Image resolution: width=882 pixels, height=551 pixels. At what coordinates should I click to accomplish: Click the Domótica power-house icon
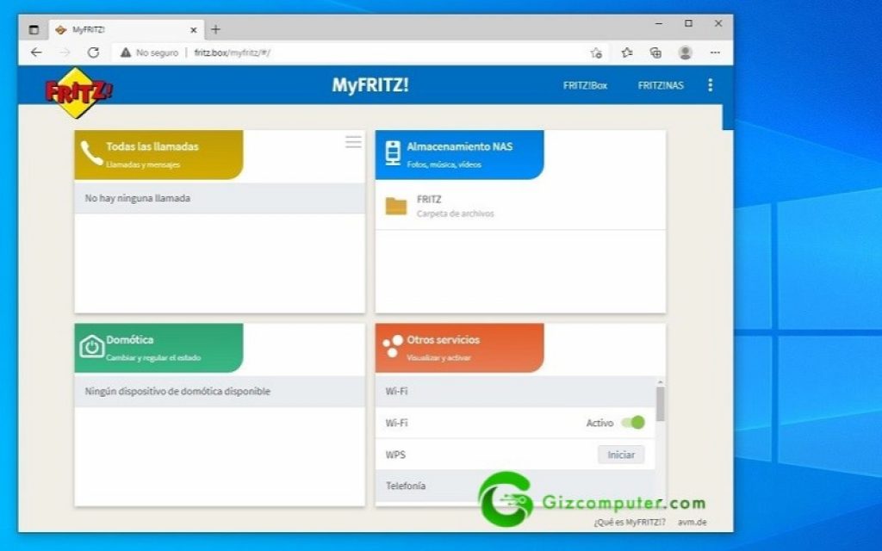[91, 346]
